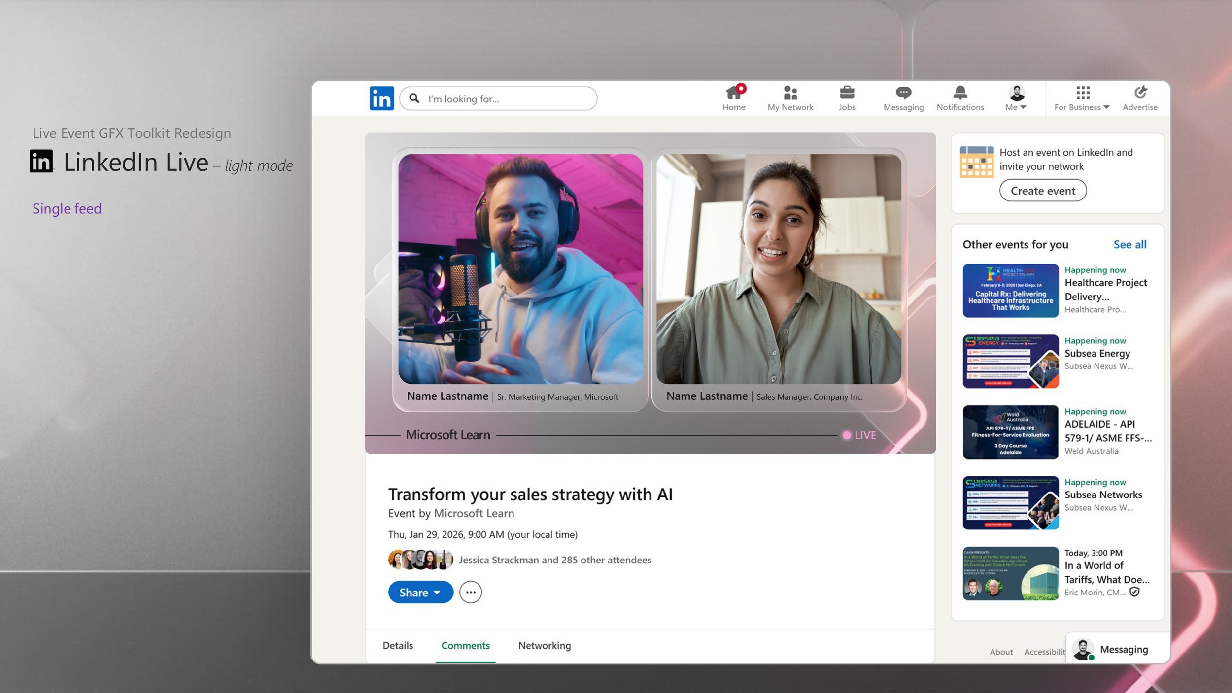Click the three-dot more options button
1232x693 pixels.
pyautogui.click(x=471, y=592)
